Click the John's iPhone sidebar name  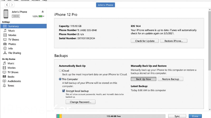[x=19, y=12]
